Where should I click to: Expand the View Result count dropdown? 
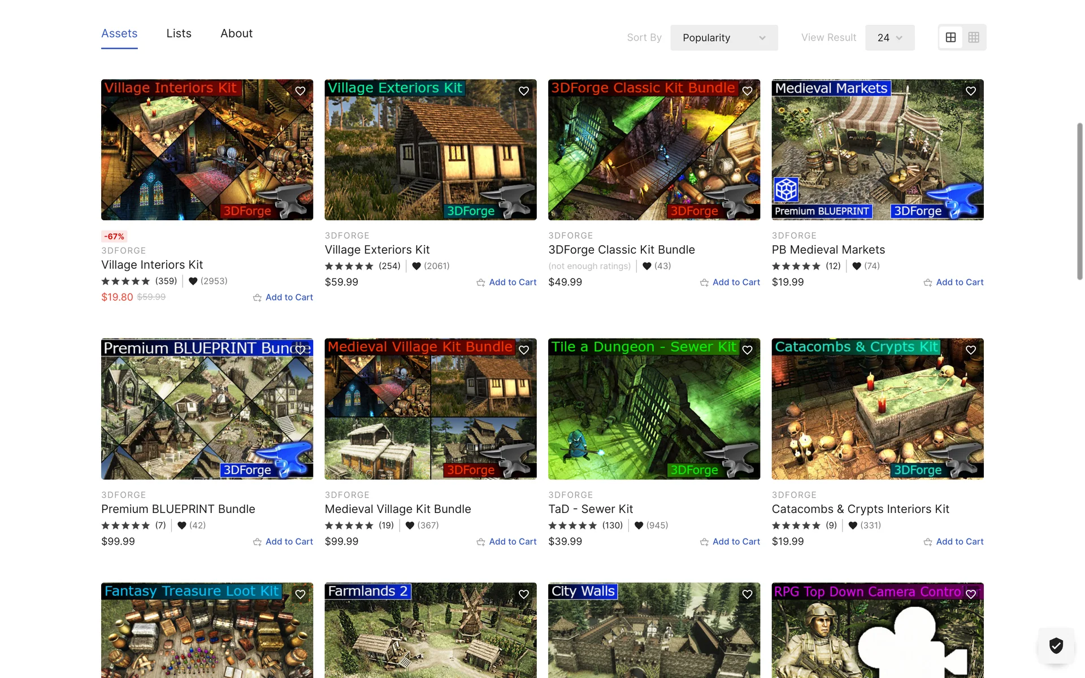pos(889,38)
